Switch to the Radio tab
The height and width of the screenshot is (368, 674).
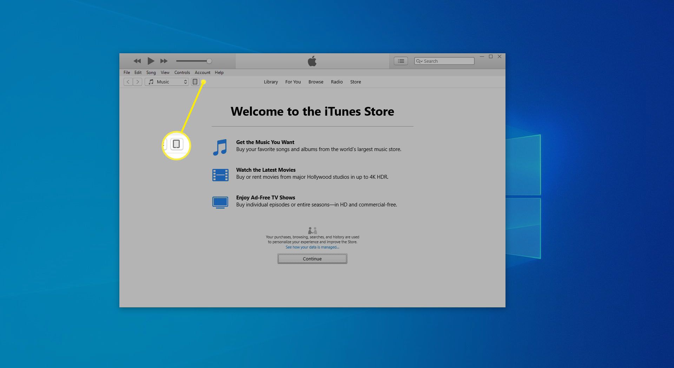pos(337,82)
